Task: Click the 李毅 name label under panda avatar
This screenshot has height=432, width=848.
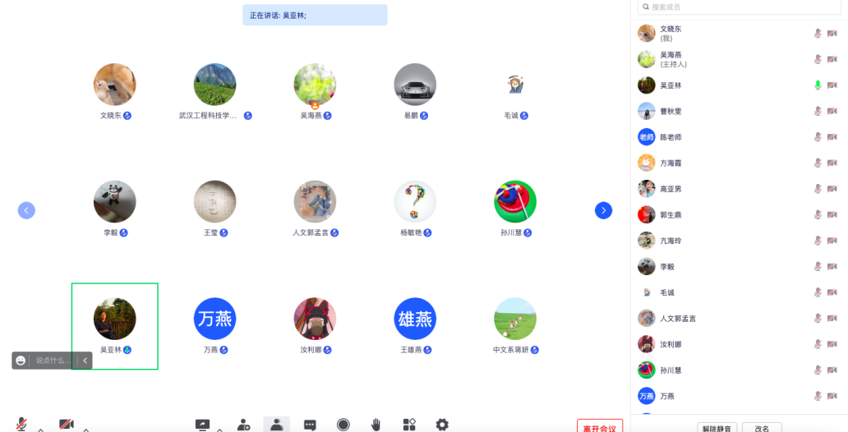Action: [x=111, y=232]
